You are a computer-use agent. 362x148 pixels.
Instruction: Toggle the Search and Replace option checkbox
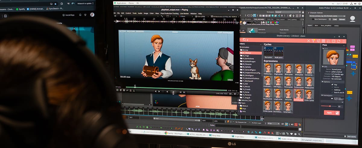point(332,93)
